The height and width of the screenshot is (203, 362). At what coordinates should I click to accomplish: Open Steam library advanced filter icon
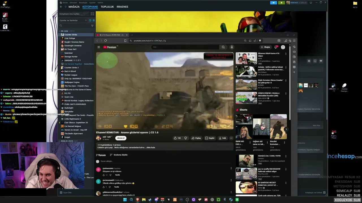pyautogui.click(x=92, y=26)
